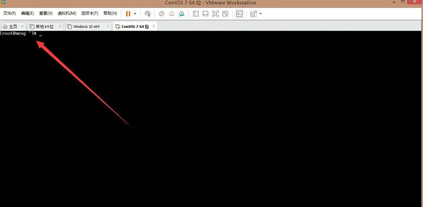The image size is (423, 207).
Task: Close the 其他 64 位 tab
Action: pos(60,26)
